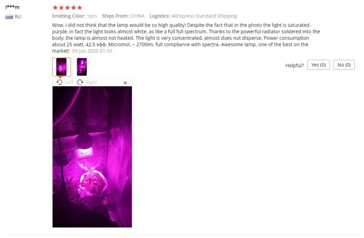
Task: Click the "Helpful?" label
Action: coord(294,65)
